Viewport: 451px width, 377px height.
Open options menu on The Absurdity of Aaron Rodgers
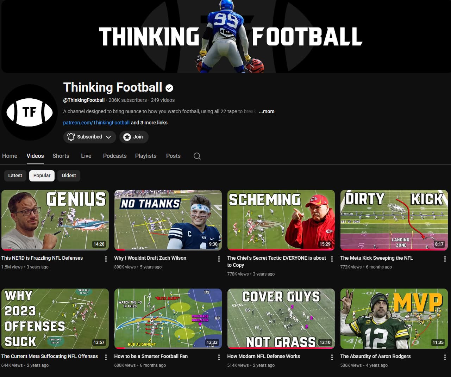[x=444, y=357]
